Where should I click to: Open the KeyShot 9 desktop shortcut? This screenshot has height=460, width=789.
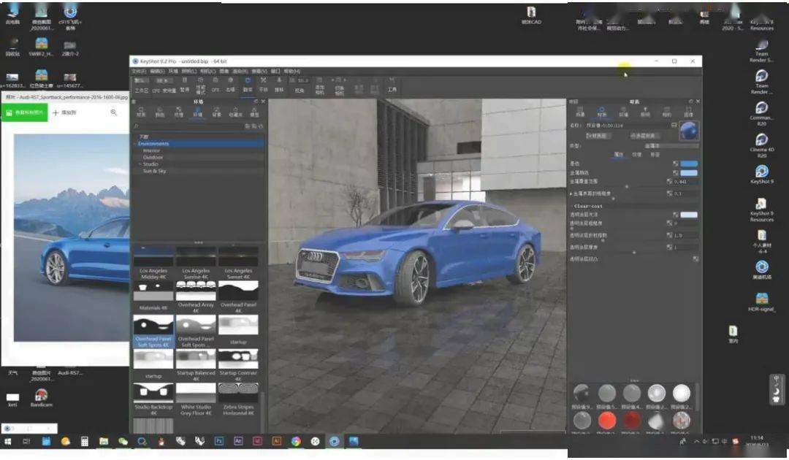[762, 174]
